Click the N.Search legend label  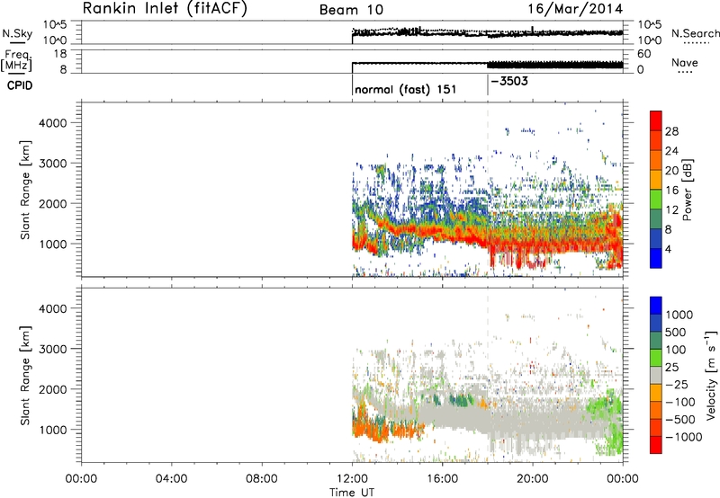click(x=695, y=33)
